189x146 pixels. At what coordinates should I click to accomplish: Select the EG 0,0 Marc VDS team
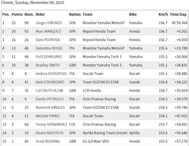pyautogui.click(x=96, y=141)
